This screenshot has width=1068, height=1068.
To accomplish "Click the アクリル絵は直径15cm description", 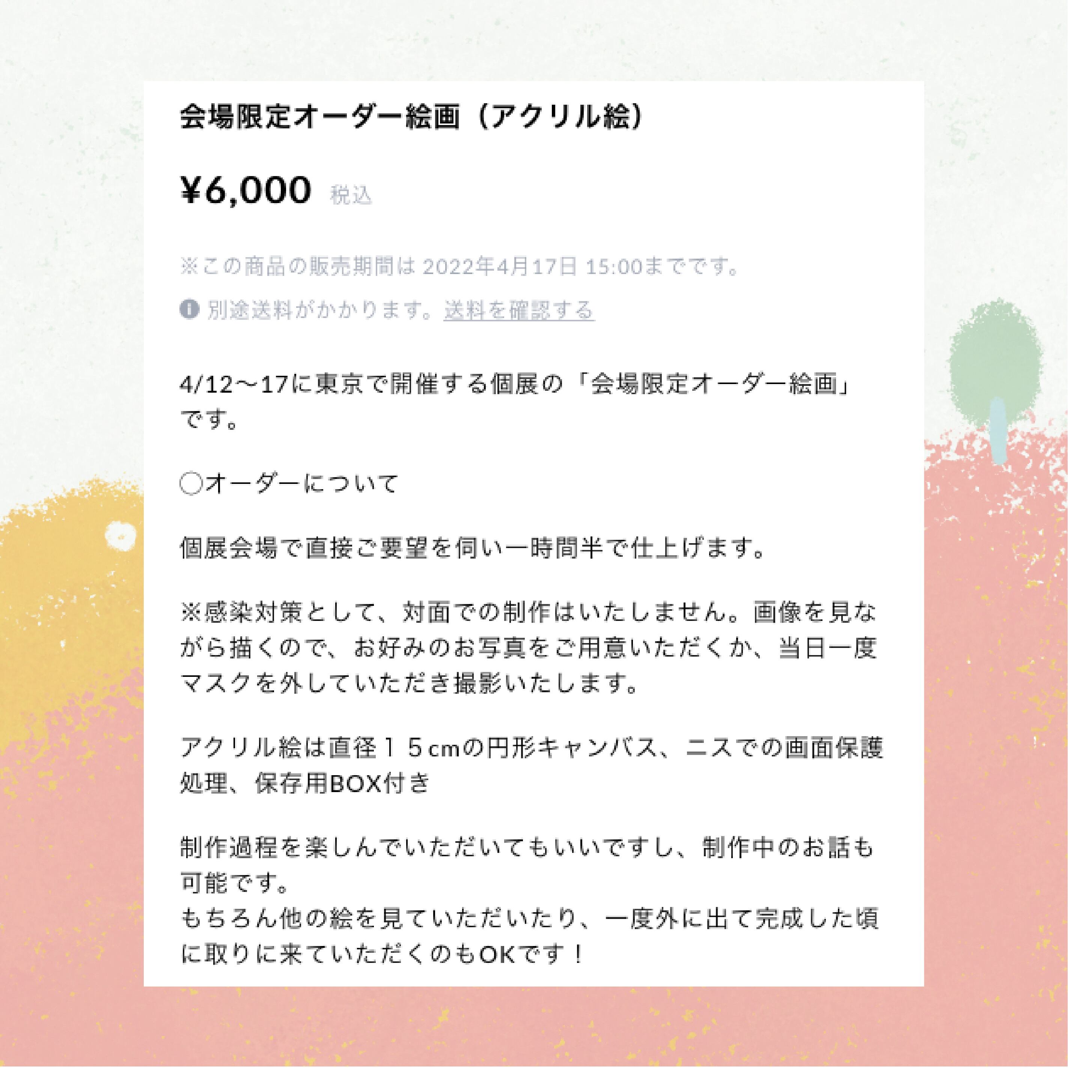I will pyautogui.click(x=531, y=766).
